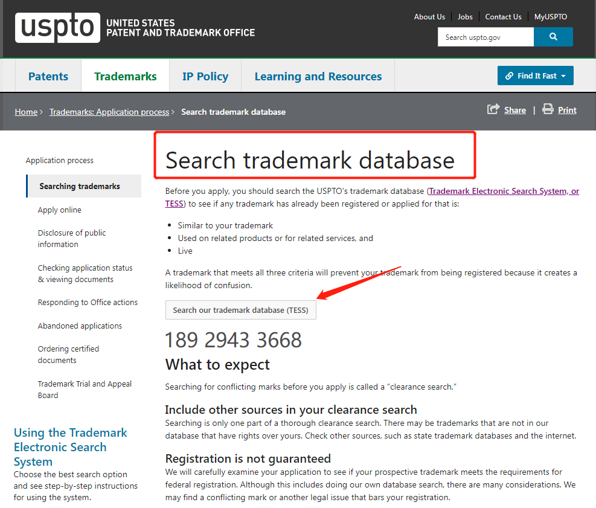Click 'Registration is not guaranteed' heading
The height and width of the screenshot is (508, 596).
click(x=248, y=458)
